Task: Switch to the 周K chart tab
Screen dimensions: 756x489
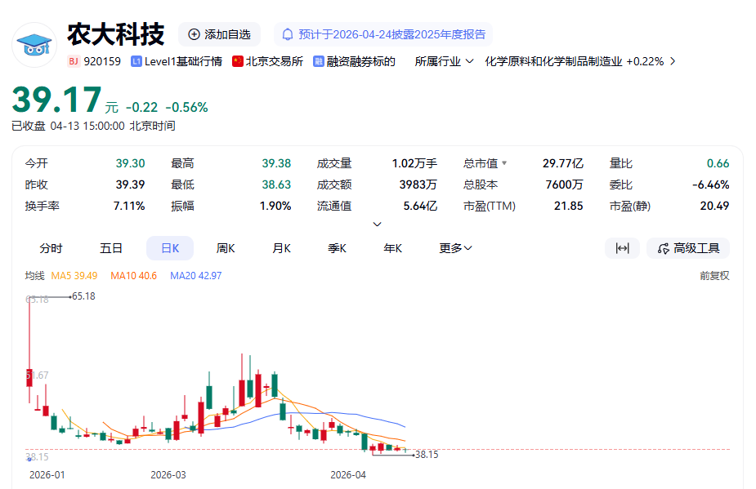Action: click(x=226, y=248)
